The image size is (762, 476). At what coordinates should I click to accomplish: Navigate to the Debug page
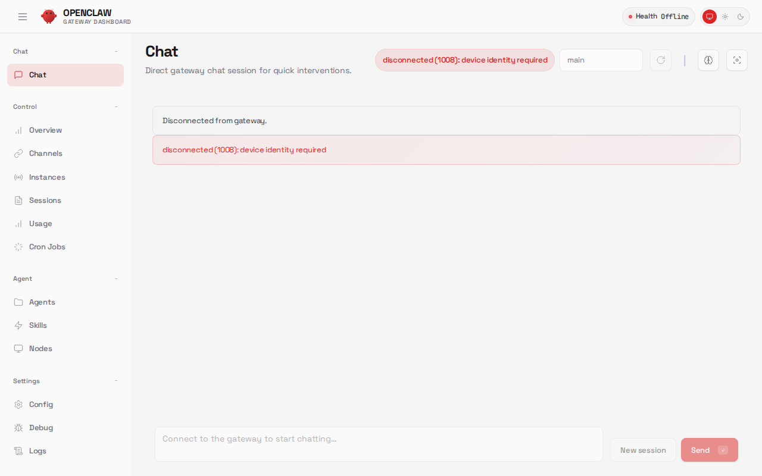click(x=40, y=427)
